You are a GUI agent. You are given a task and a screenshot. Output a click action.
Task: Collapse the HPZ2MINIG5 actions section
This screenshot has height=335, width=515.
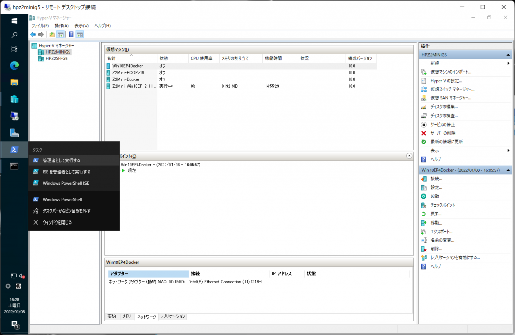coord(508,55)
